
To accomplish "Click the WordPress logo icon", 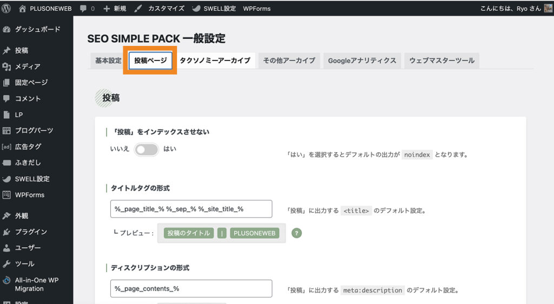I will tap(6, 9).
